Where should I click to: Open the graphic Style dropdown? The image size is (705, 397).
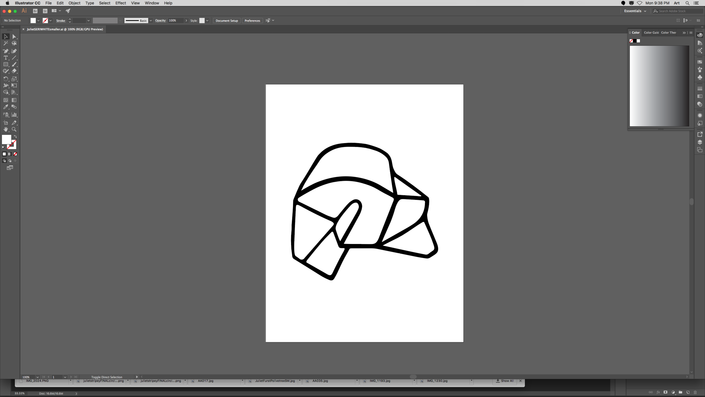point(207,21)
